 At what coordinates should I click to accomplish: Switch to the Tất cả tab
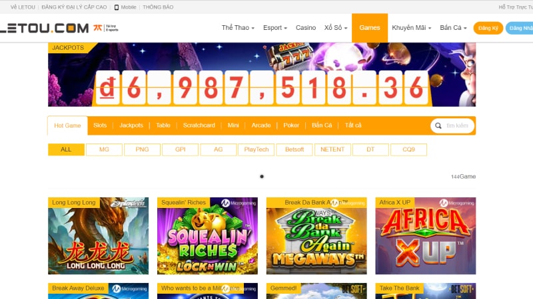point(353,126)
